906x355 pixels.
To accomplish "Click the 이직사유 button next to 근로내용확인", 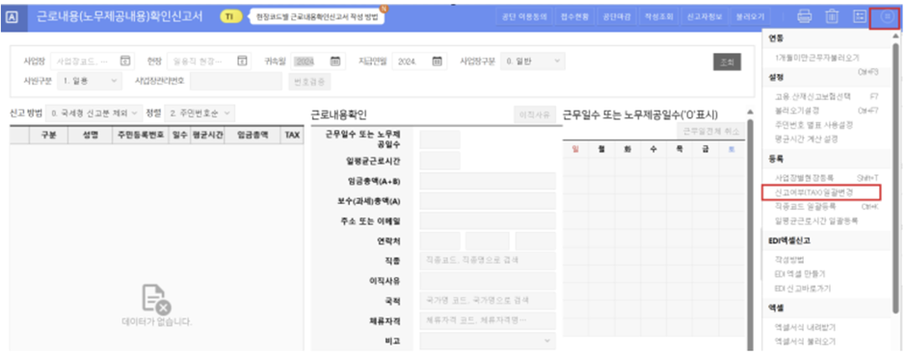I will tap(535, 114).
